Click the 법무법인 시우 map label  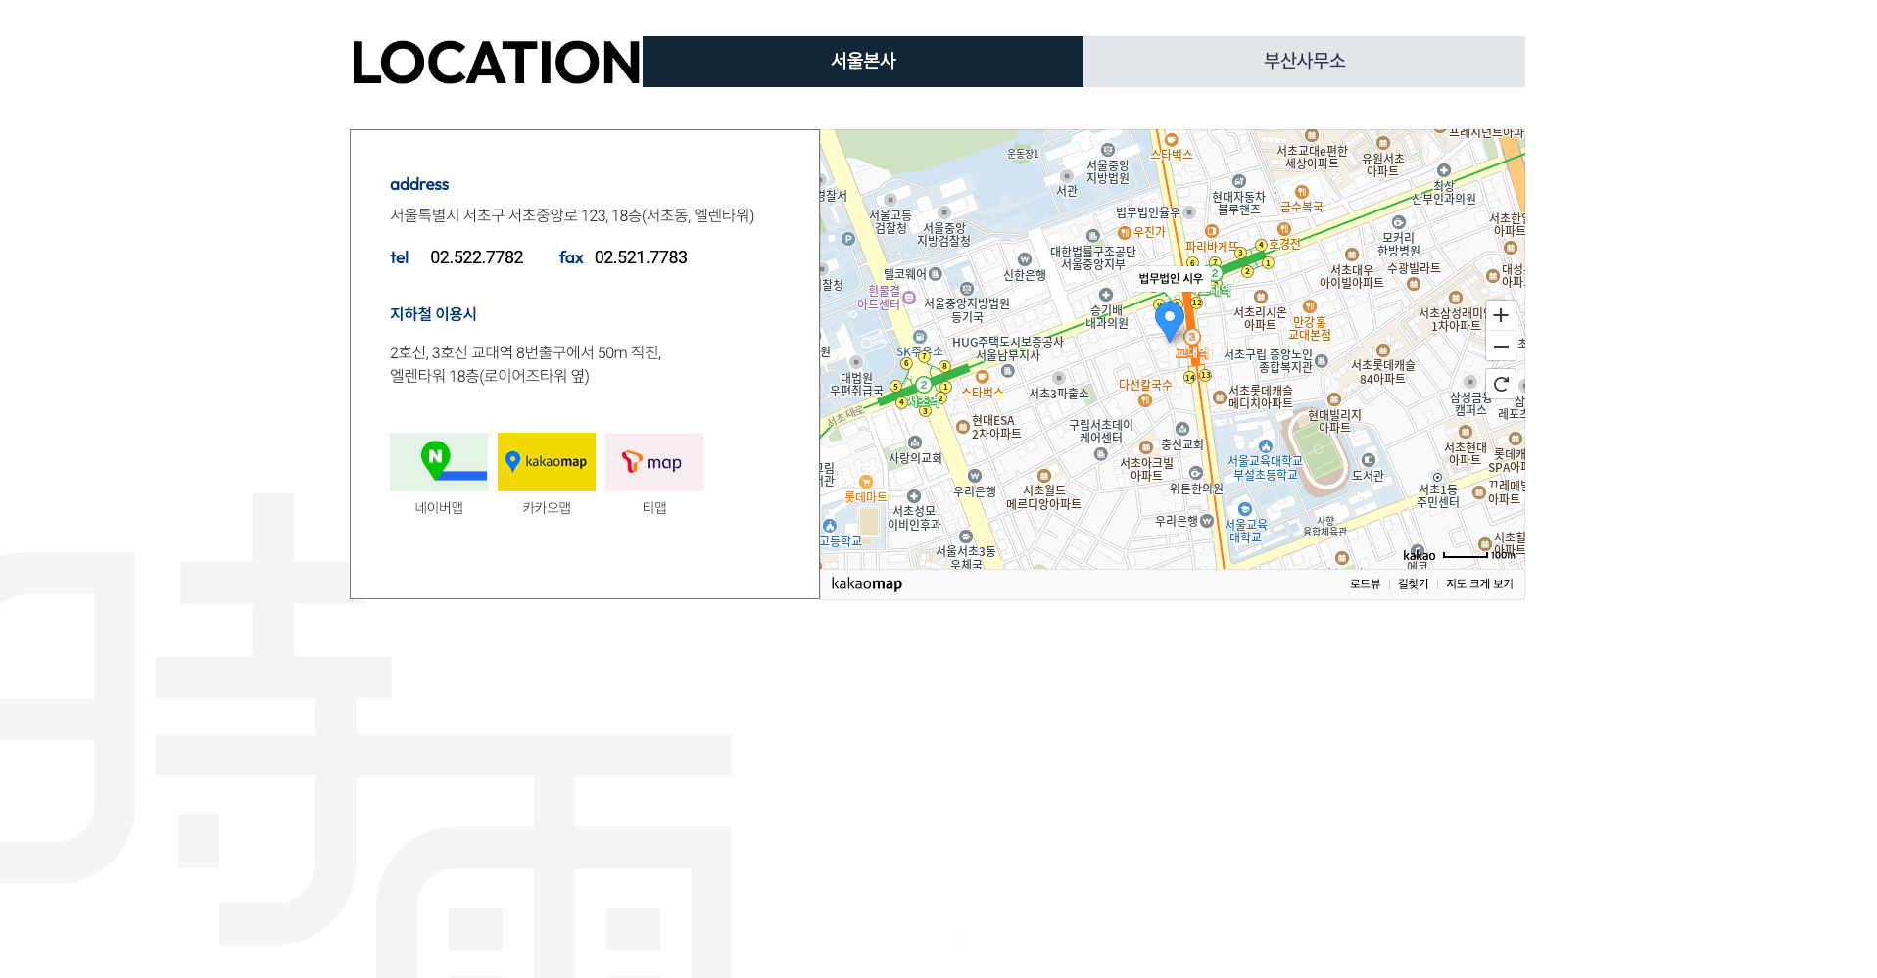(x=1171, y=278)
